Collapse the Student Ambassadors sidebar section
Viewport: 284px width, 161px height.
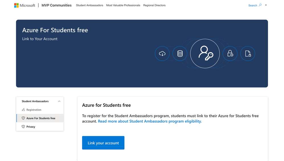(59, 101)
